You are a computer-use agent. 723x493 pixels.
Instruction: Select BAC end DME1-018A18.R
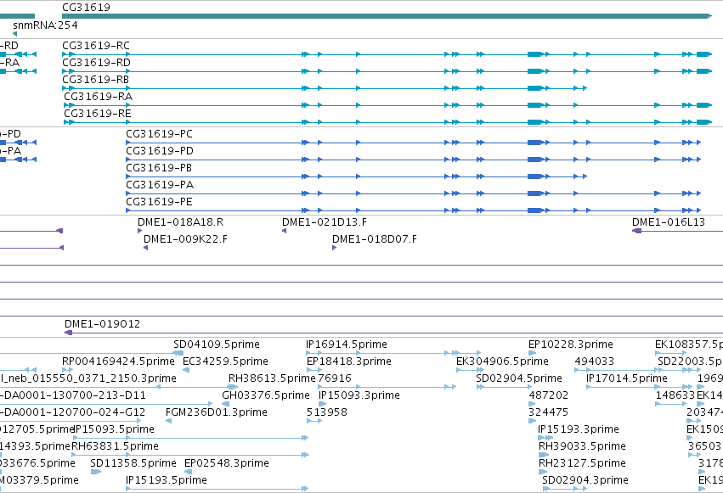pos(180,222)
